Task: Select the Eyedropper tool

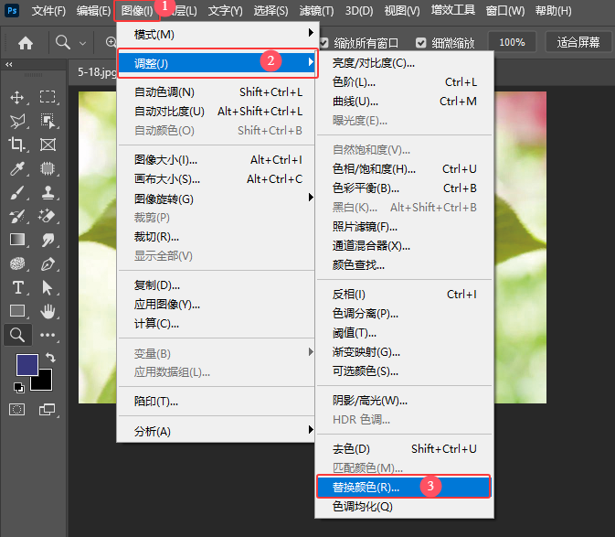Action: [17, 168]
